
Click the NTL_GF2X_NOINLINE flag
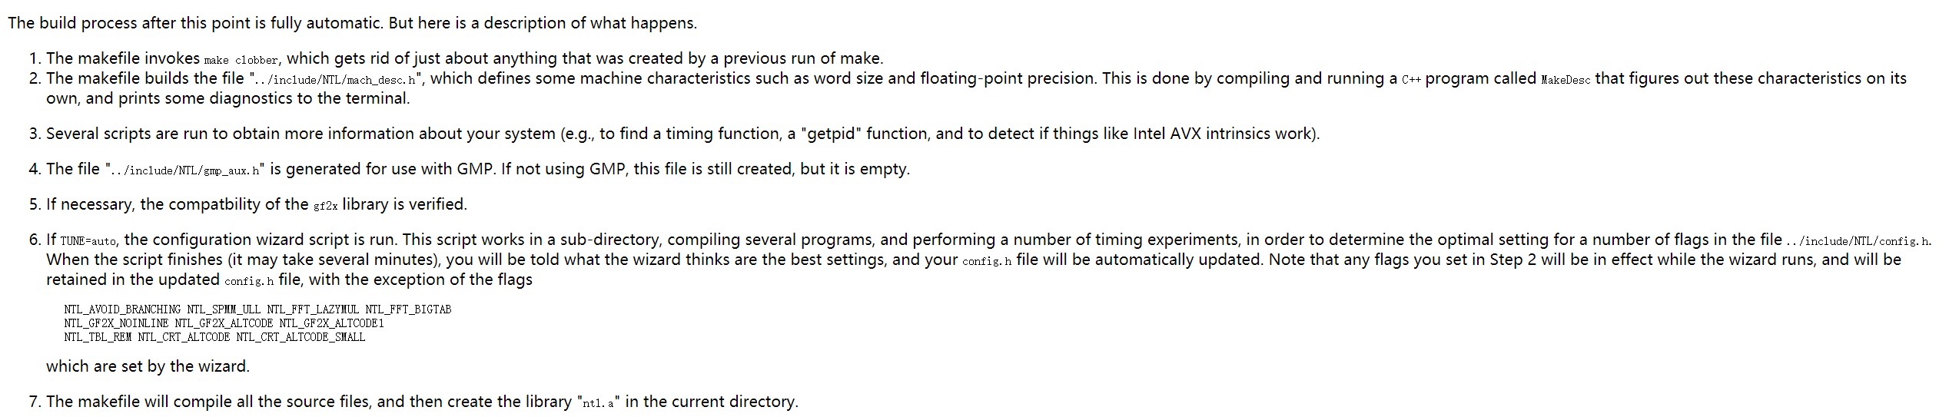point(116,323)
